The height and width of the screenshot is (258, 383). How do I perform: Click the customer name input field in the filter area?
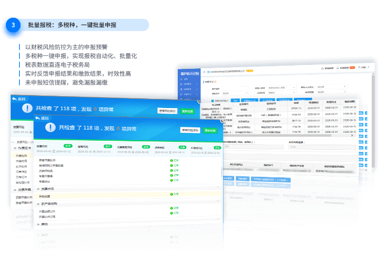(x=235, y=89)
